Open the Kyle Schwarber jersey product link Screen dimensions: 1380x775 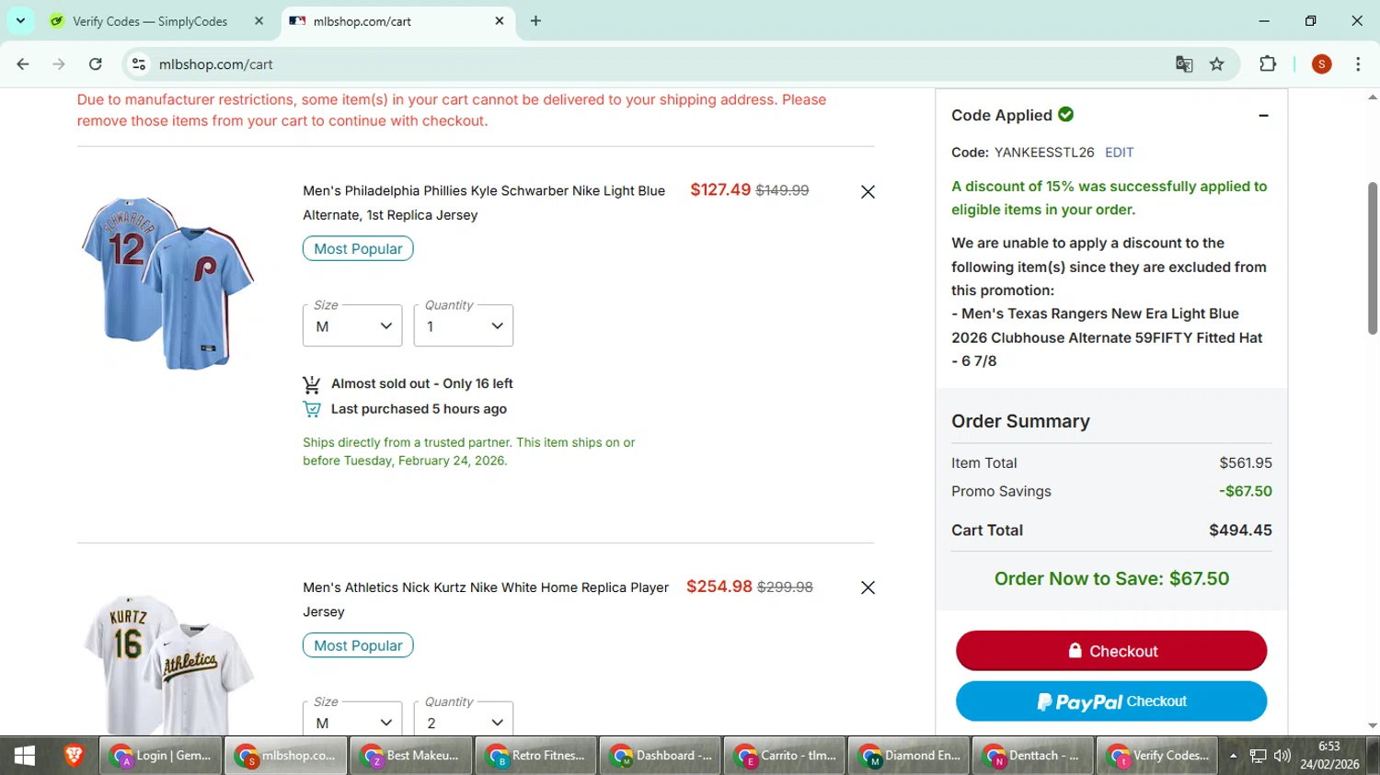pyautogui.click(x=484, y=203)
